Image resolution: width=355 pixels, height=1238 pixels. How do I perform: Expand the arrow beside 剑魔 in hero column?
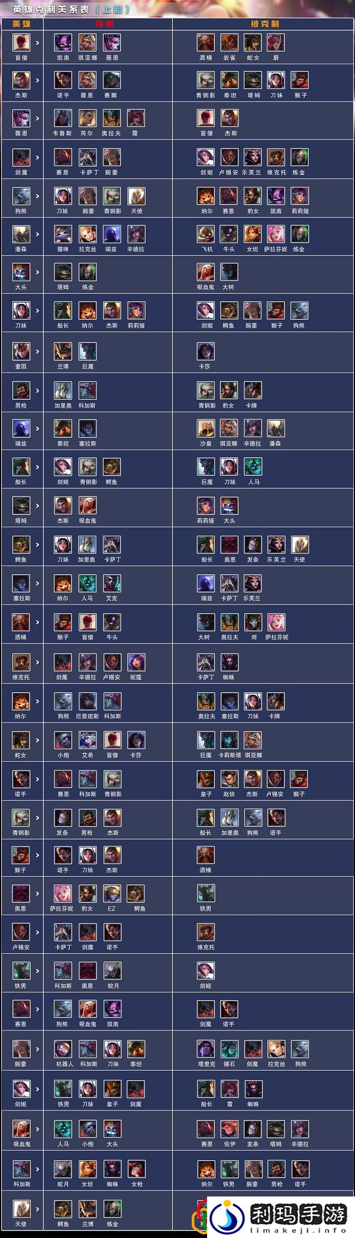38,157
